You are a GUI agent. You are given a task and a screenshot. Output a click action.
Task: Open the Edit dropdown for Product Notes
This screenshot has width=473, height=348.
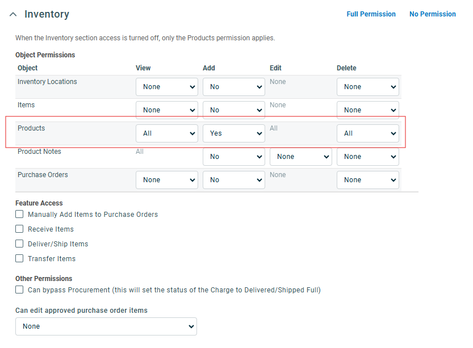click(x=300, y=156)
